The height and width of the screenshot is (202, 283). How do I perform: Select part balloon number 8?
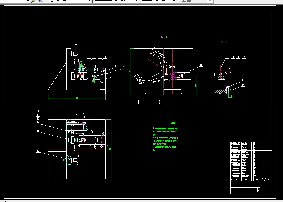coord(201,65)
